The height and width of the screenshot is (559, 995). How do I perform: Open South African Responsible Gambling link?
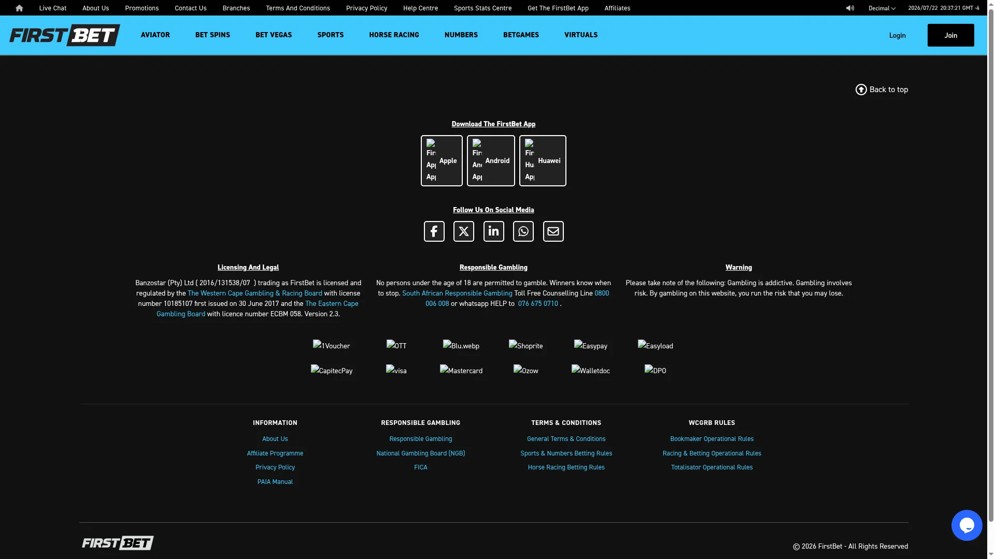coord(457,293)
